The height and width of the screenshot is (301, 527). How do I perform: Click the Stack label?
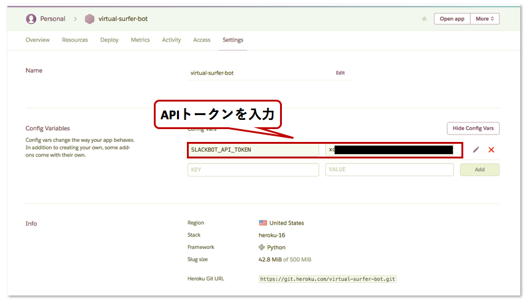[194, 235]
